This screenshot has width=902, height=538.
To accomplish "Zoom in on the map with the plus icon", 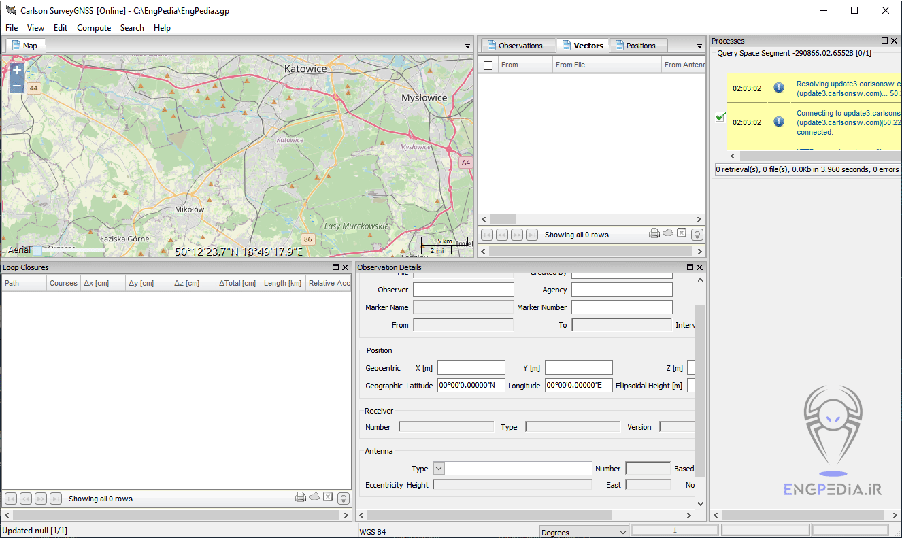I will click(16, 70).
